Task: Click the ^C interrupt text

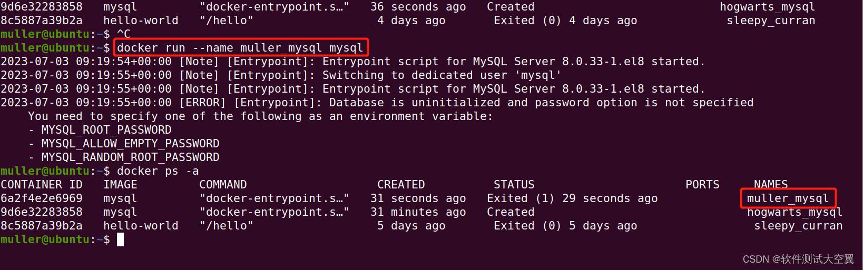Action: [123, 34]
